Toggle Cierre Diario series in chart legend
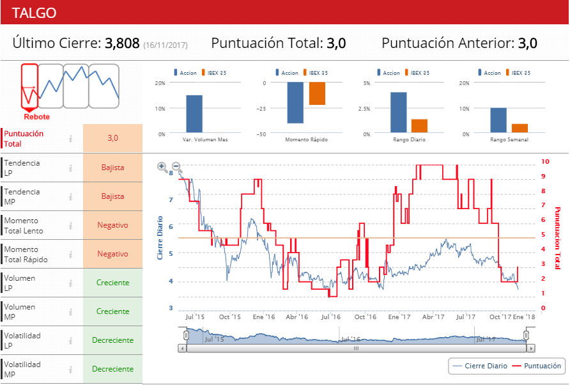Viewport: 570px width, 385px height. [481, 366]
